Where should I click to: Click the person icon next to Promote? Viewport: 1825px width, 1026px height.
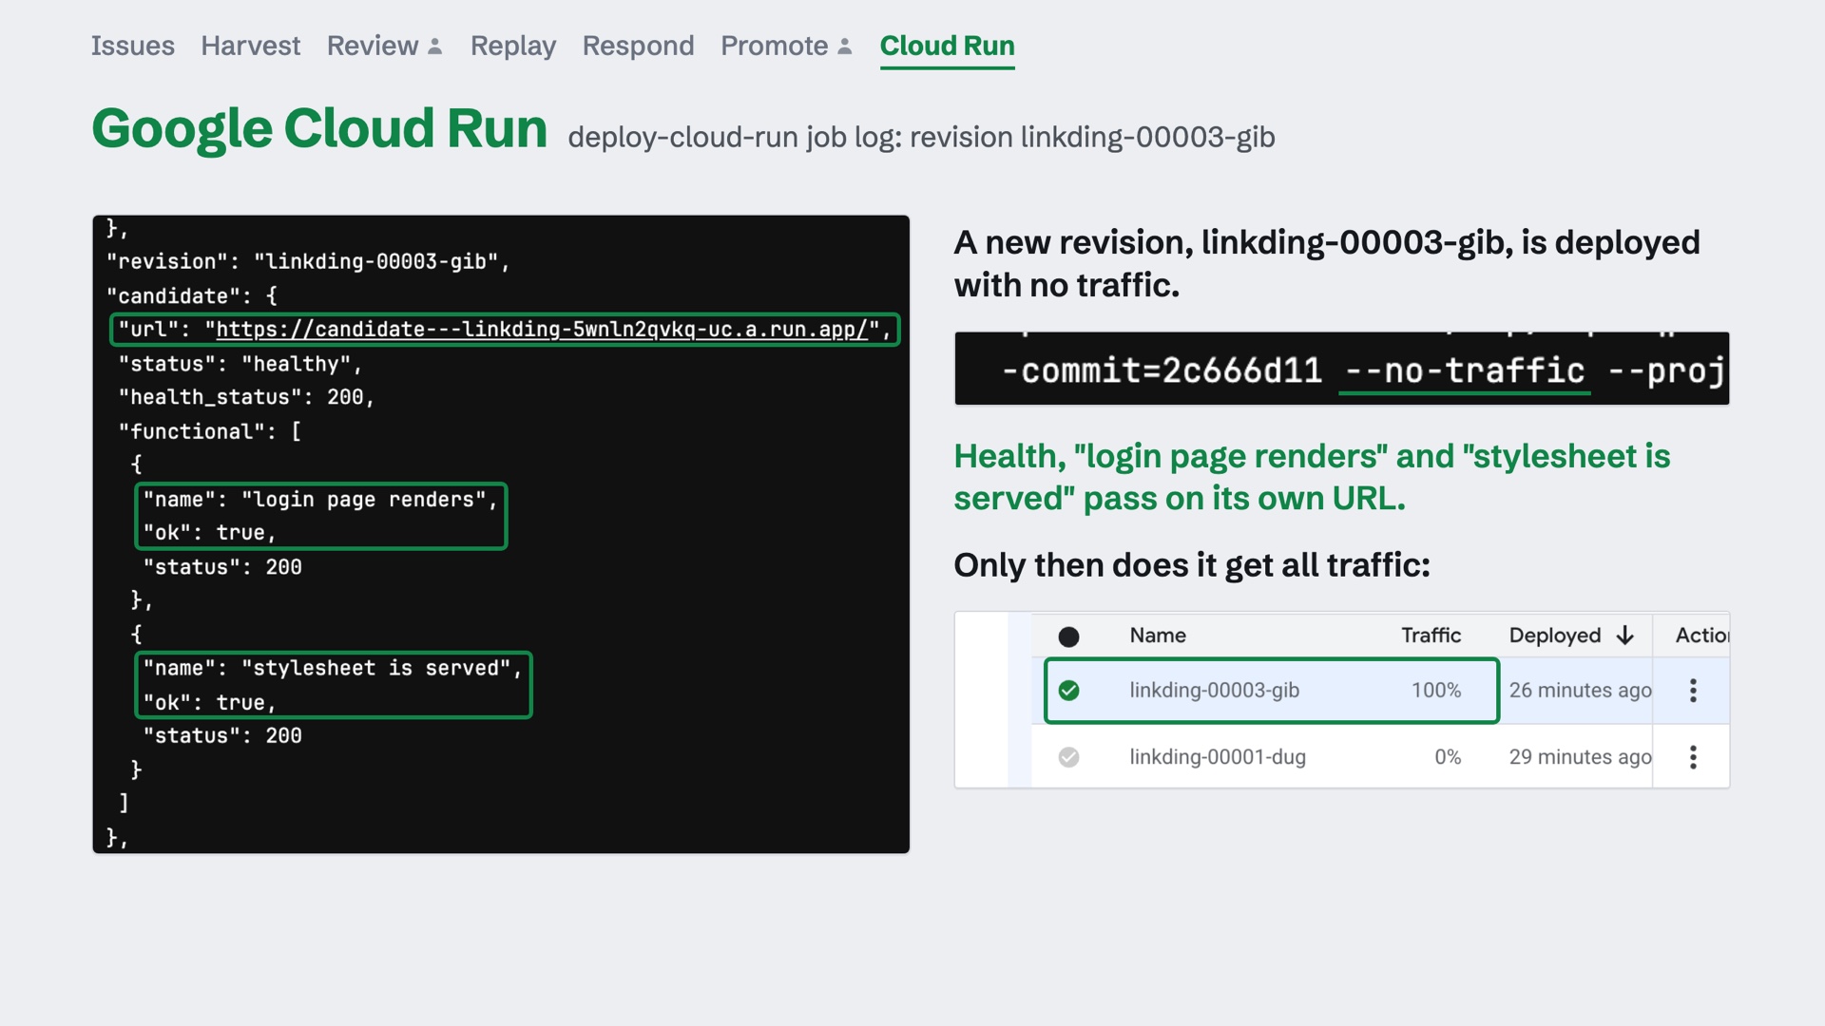pos(845,47)
